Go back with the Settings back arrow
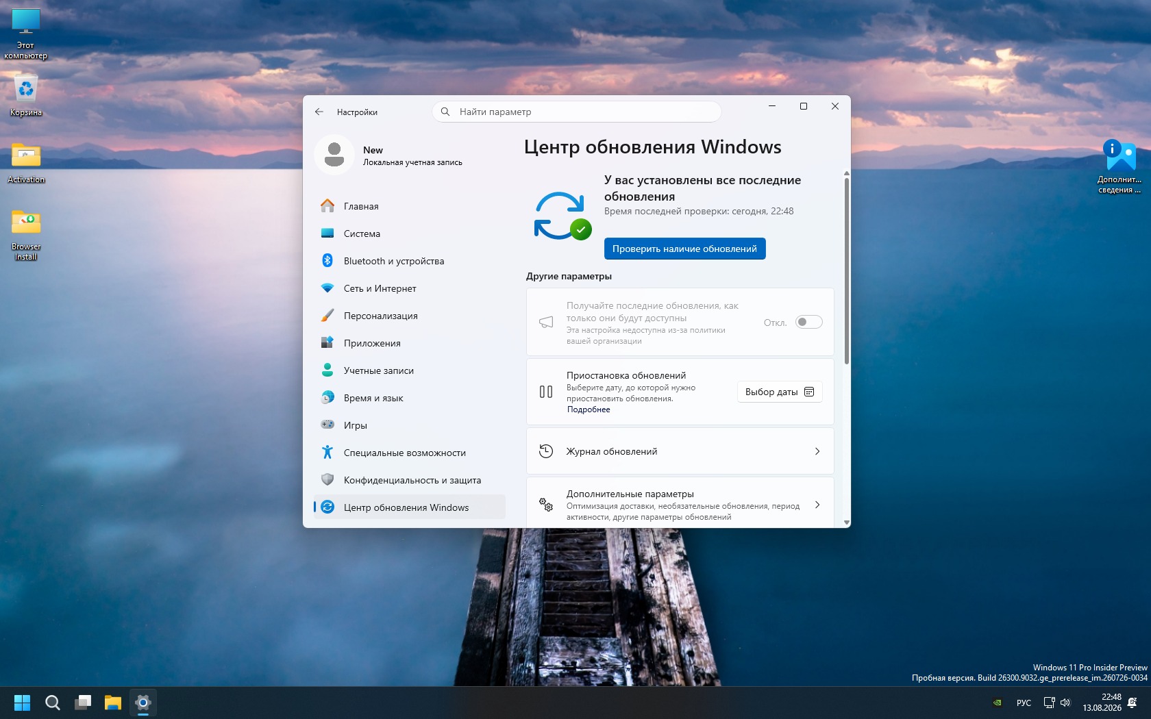1151x719 pixels. tap(319, 112)
